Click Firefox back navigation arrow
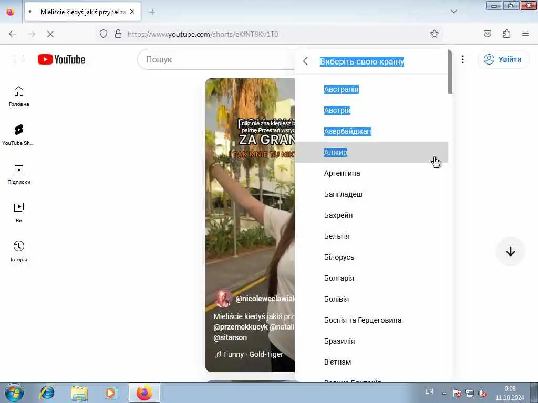Viewport: 538px width, 403px height. [x=13, y=34]
